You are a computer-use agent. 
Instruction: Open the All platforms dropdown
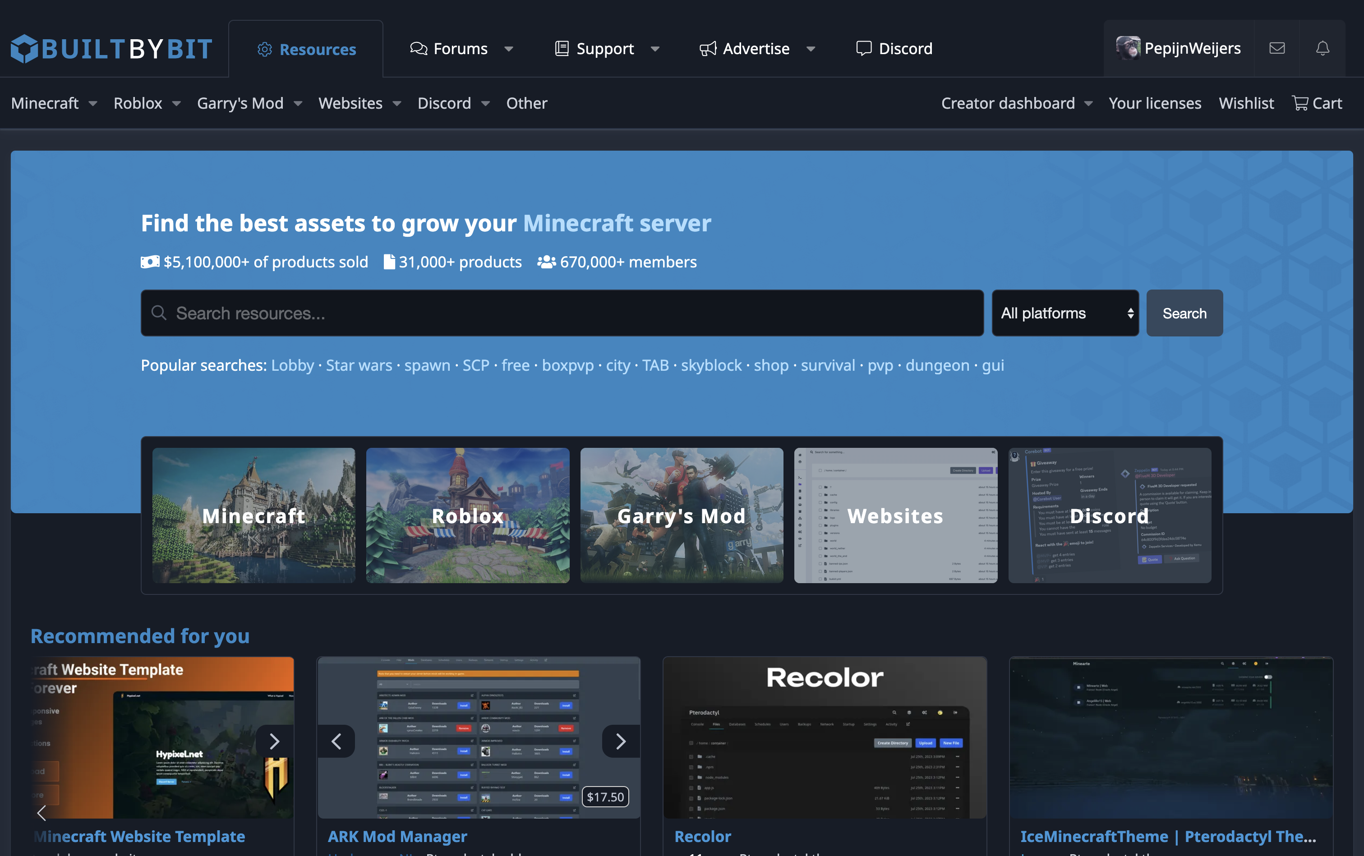pyautogui.click(x=1065, y=313)
